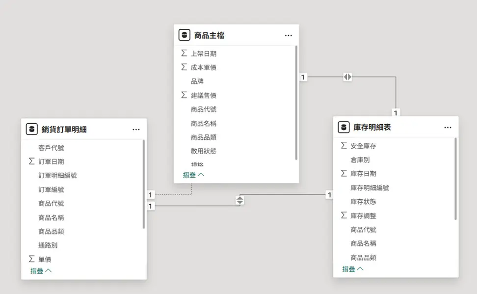
Task: Click the sigma icon beside 訂單日期
Action: [31, 161]
